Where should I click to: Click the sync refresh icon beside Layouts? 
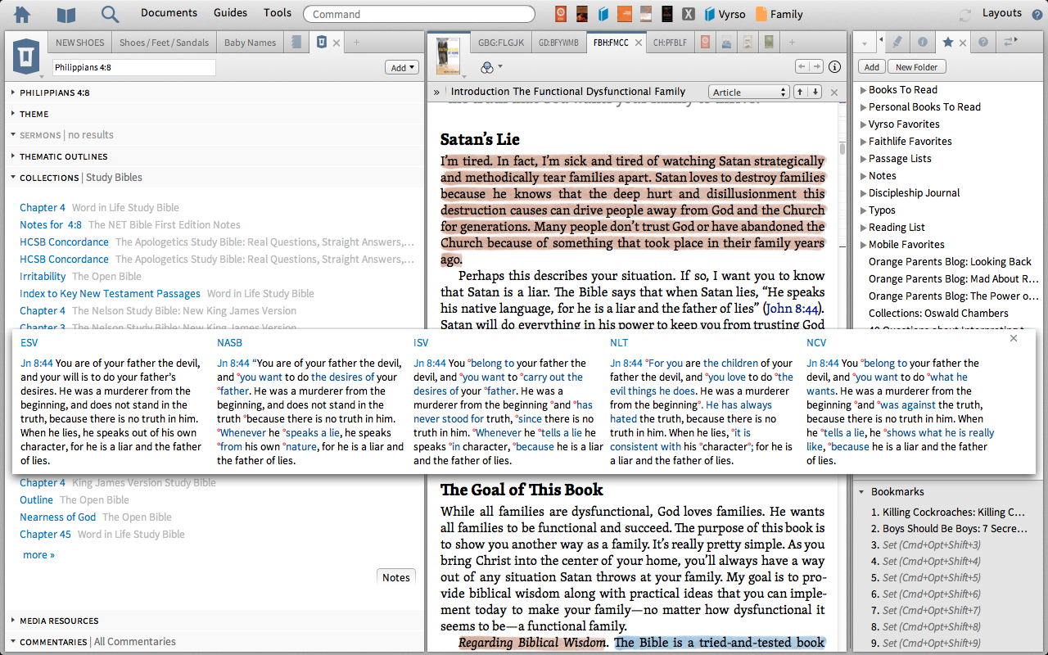pyautogui.click(x=965, y=14)
